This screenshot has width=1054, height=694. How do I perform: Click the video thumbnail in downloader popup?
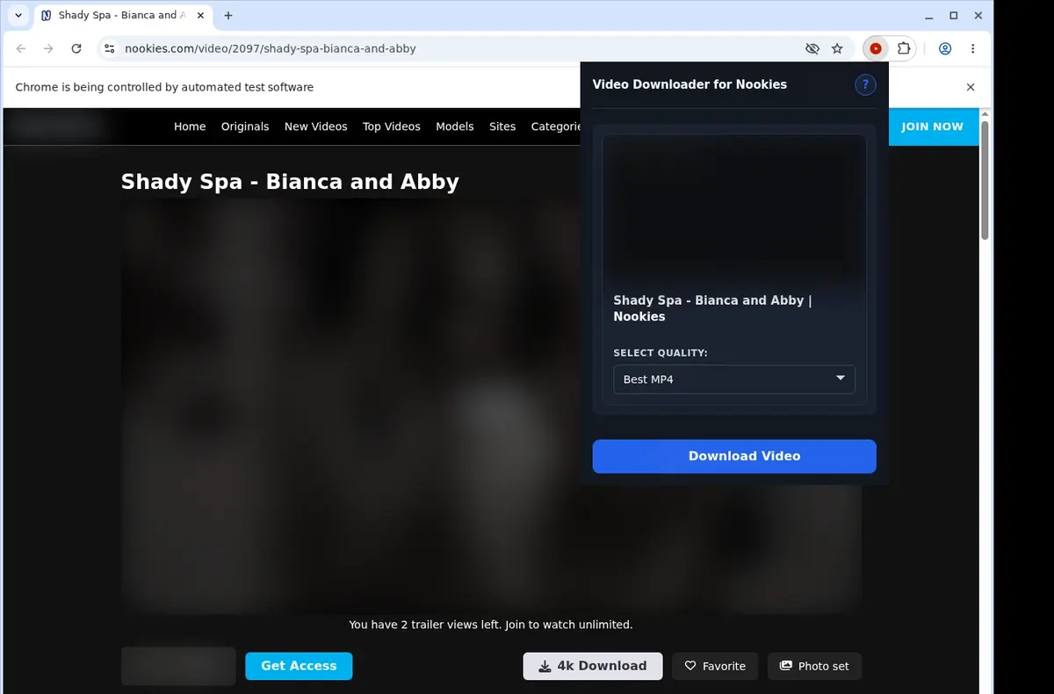click(x=734, y=209)
